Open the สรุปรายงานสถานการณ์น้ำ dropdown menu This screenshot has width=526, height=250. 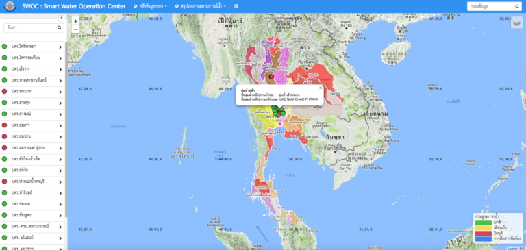point(201,6)
